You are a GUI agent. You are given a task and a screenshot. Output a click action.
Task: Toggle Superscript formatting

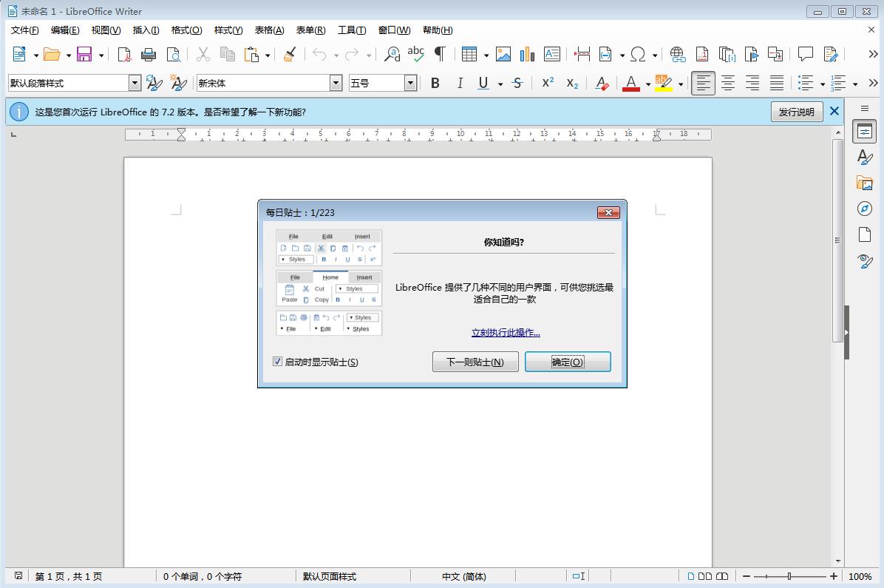[x=548, y=84]
